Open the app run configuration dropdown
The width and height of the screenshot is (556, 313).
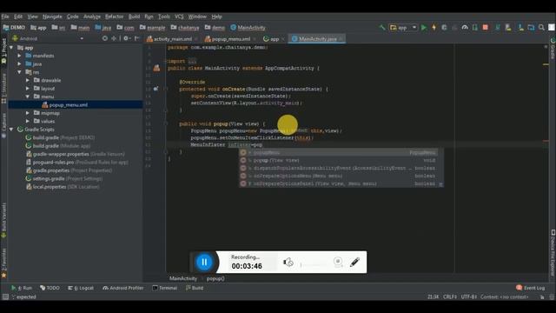point(403,27)
